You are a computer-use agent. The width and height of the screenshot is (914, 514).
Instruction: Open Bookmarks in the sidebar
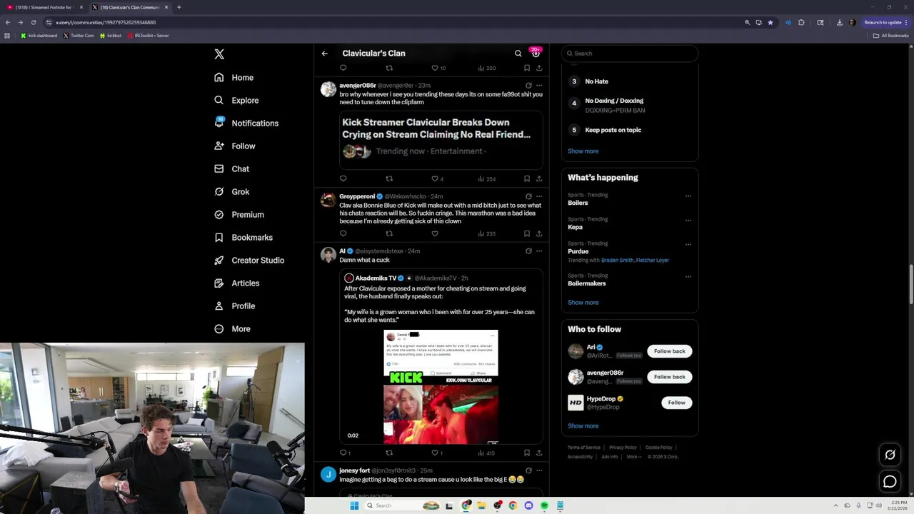(243, 237)
